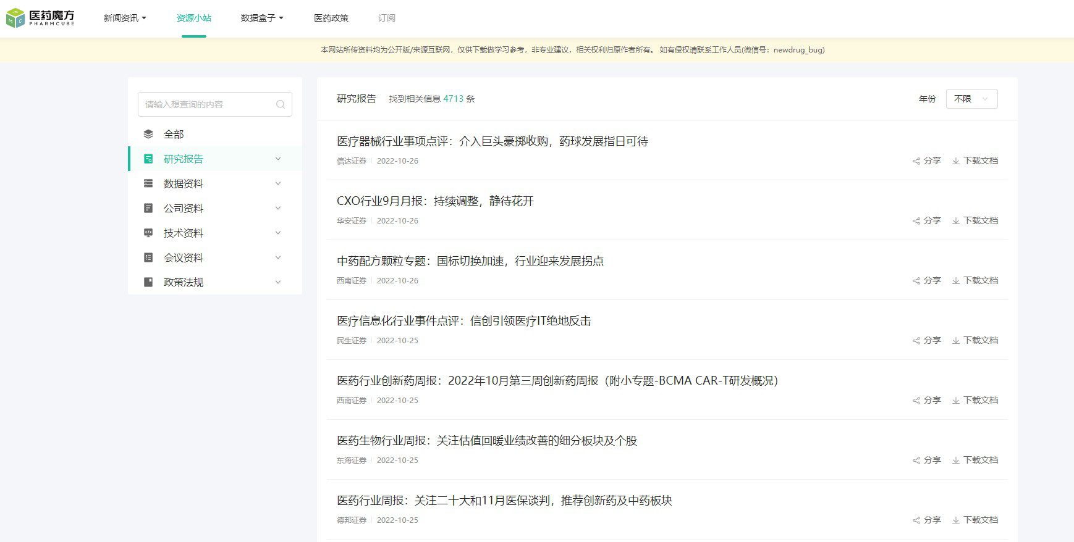The height and width of the screenshot is (542, 1074).
Task: Open article 关注估值回暖业绩改善的细分板块及个股
Action: pyautogui.click(x=487, y=441)
